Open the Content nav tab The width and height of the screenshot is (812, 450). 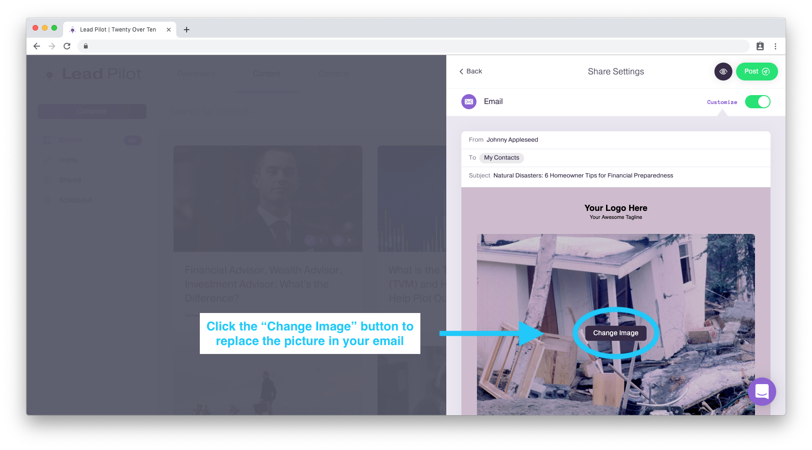click(267, 74)
